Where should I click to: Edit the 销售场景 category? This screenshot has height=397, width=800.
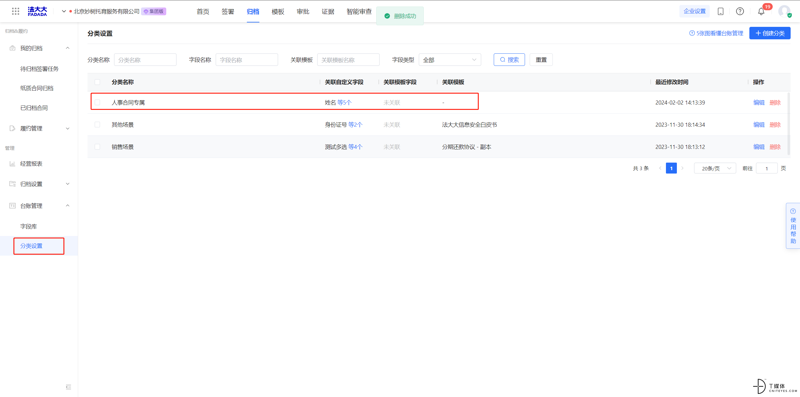pos(759,147)
